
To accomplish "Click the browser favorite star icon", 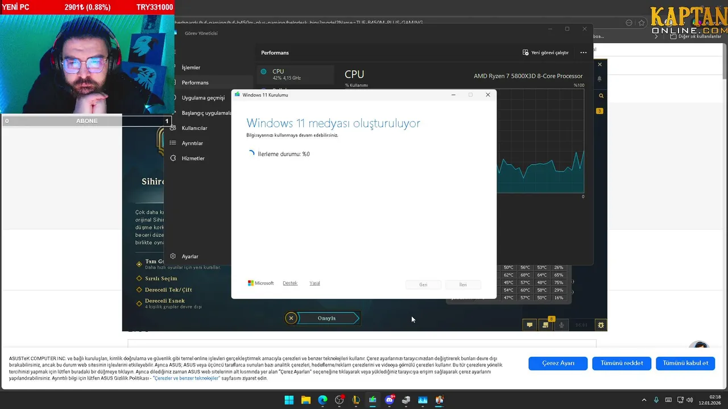I will point(642,23).
